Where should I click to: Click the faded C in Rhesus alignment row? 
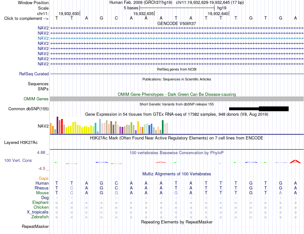pos(72,188)
